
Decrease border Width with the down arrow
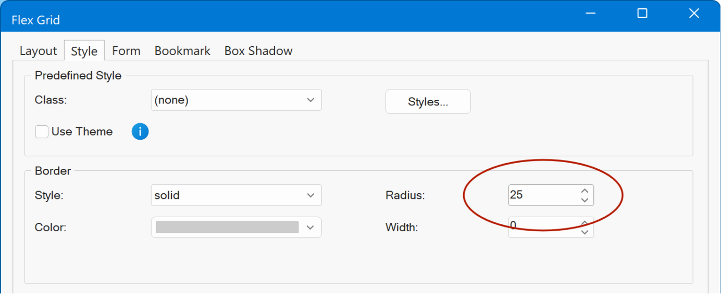[585, 232]
